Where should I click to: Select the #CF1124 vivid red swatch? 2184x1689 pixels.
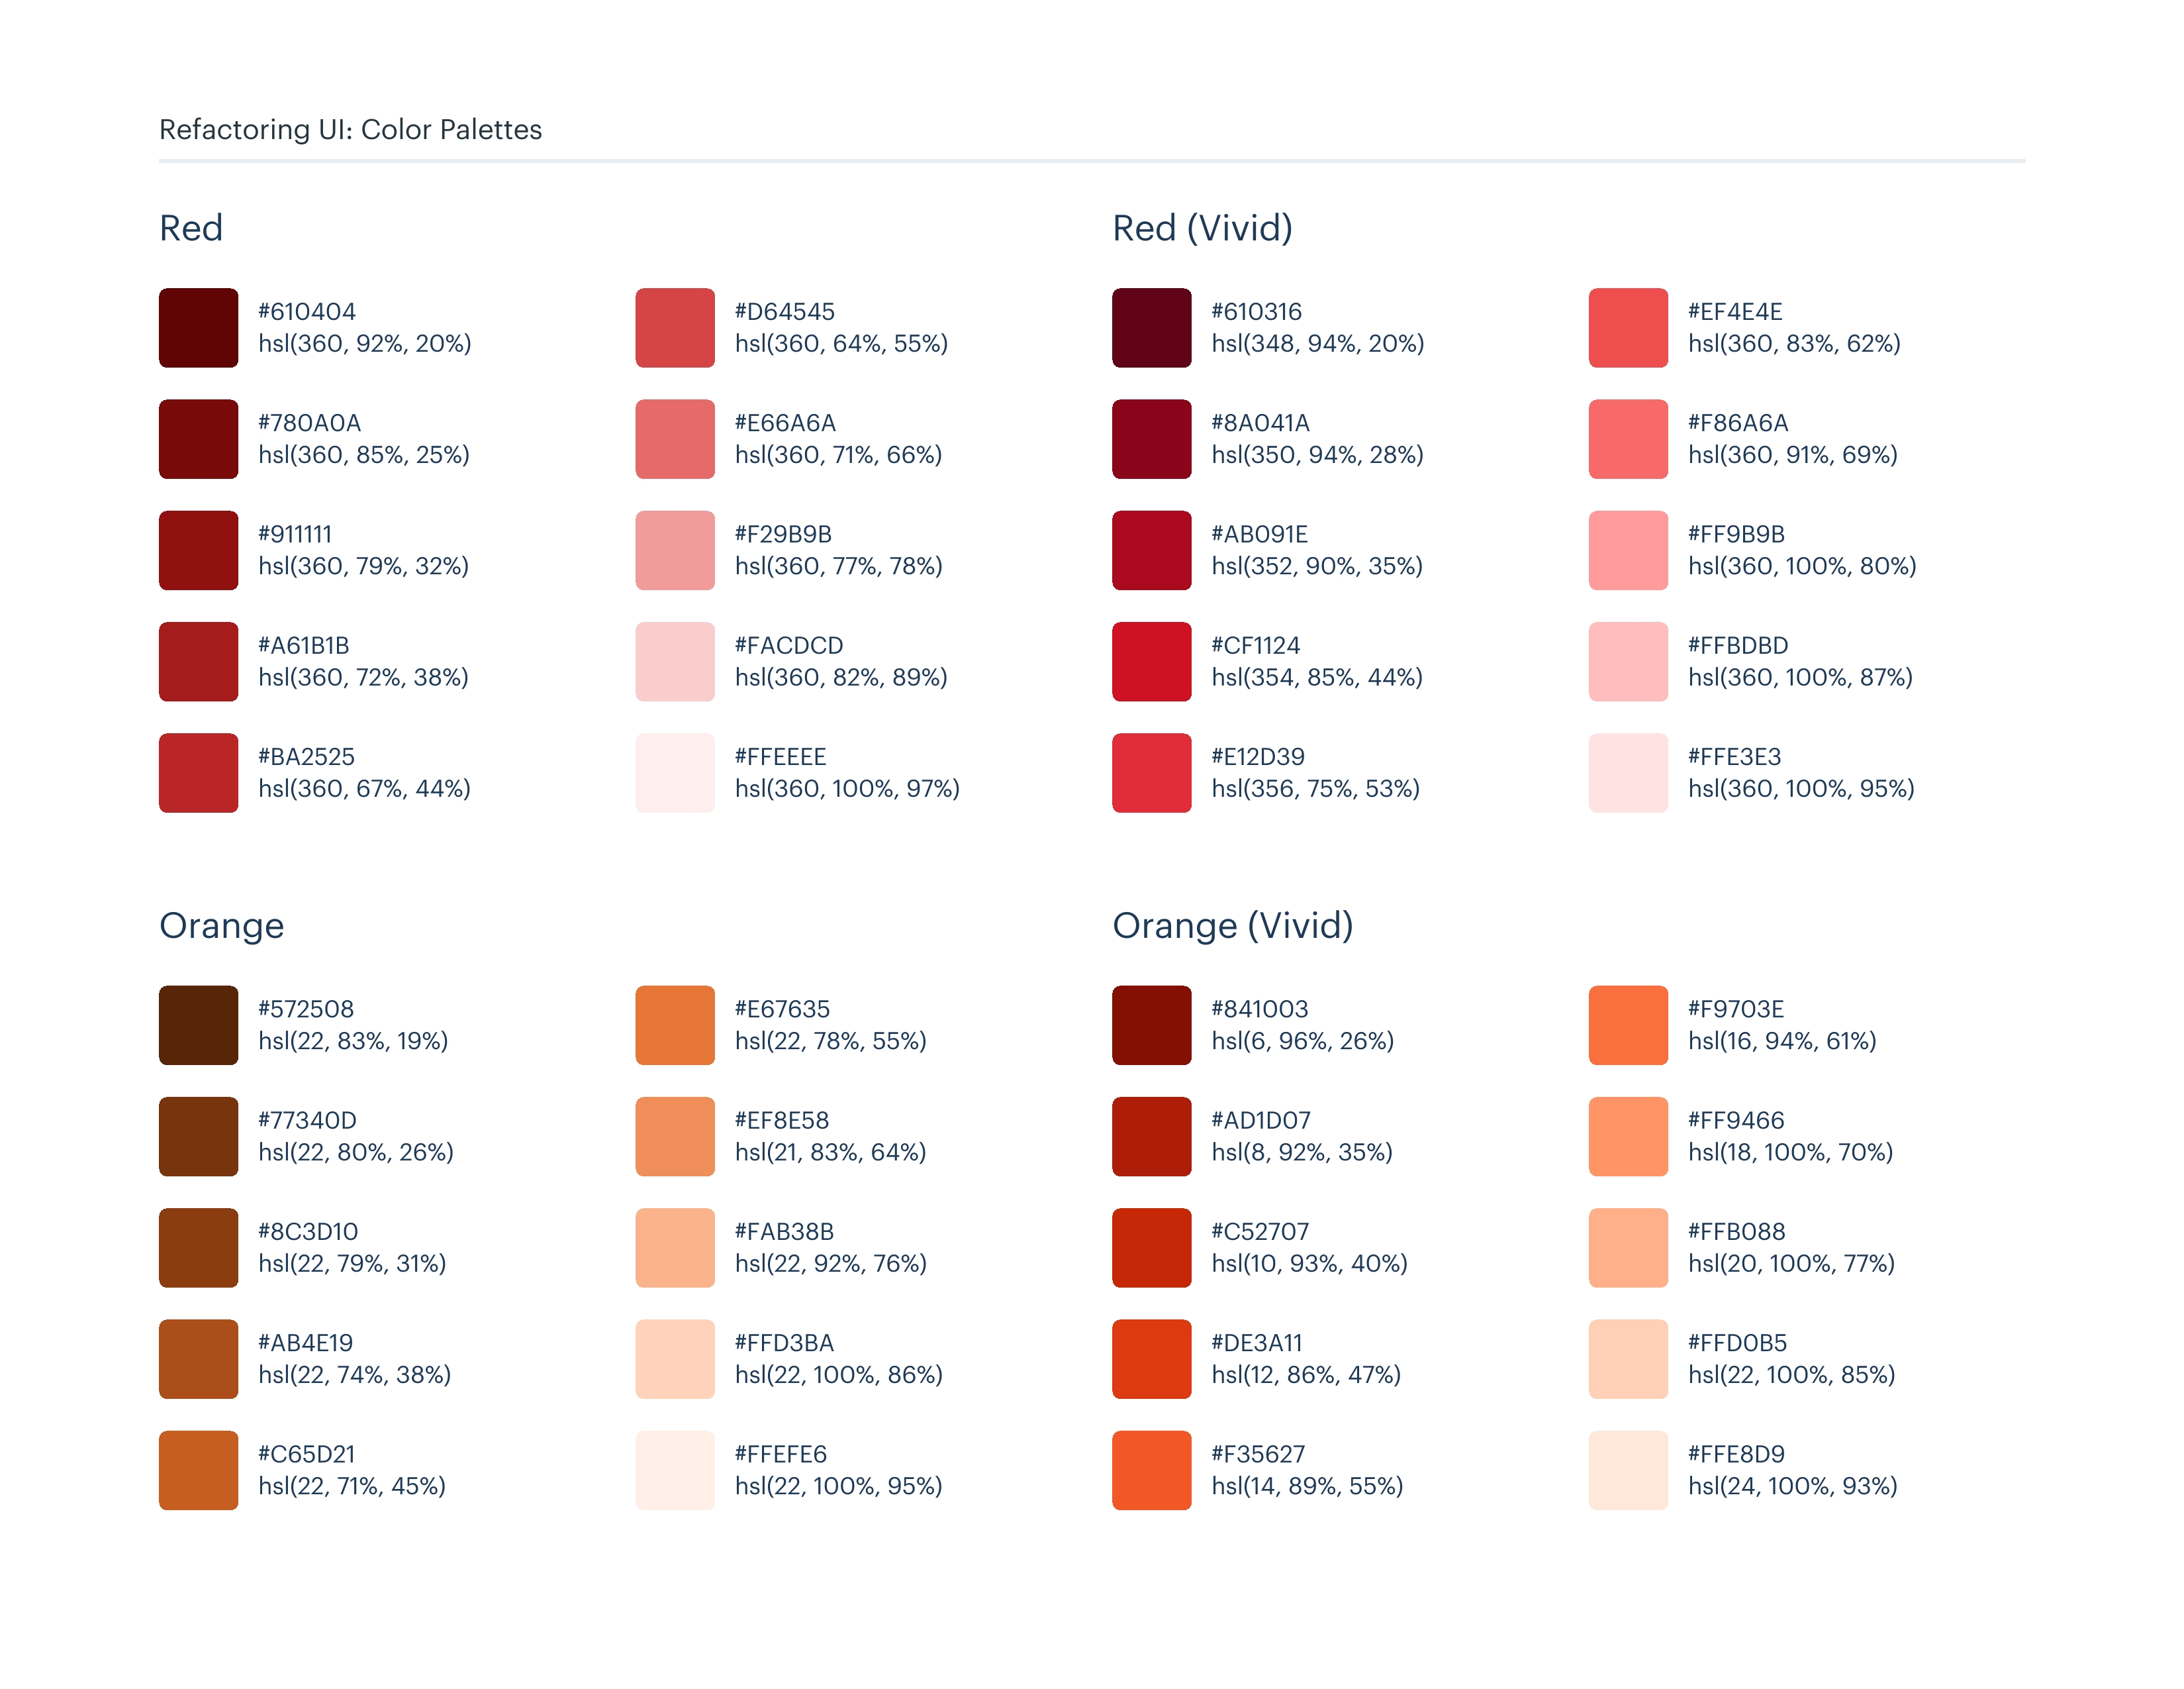[x=1151, y=662]
